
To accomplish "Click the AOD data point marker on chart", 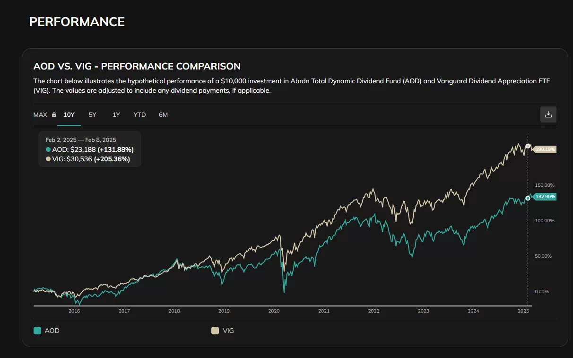I will (x=528, y=198).
